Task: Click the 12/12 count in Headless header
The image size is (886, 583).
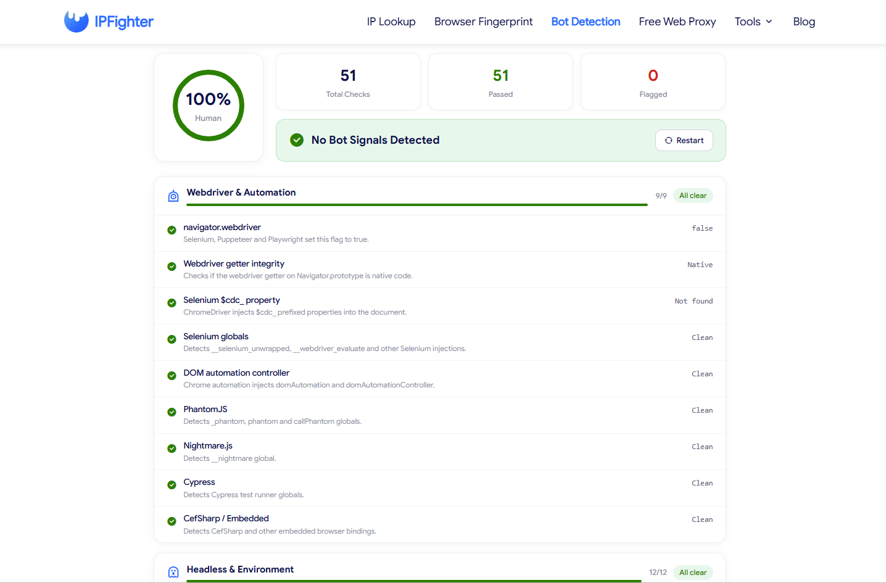Action: tap(658, 573)
